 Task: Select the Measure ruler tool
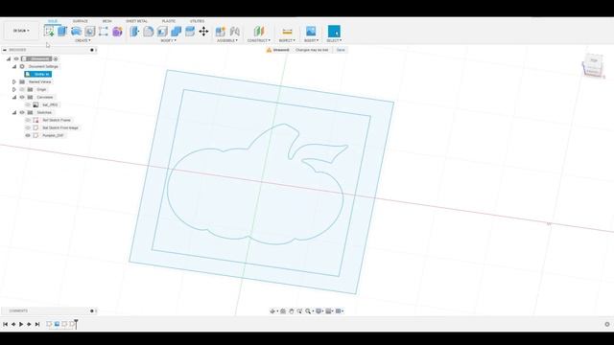[287, 32]
